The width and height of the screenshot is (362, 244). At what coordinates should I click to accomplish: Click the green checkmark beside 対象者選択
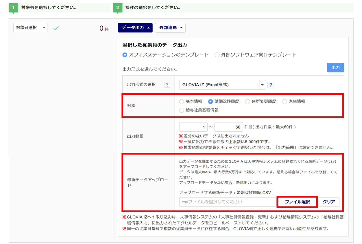[56, 28]
